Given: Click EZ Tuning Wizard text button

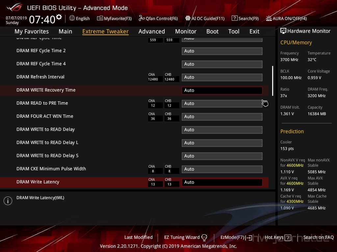Looking at the screenshot, I should [182, 237].
